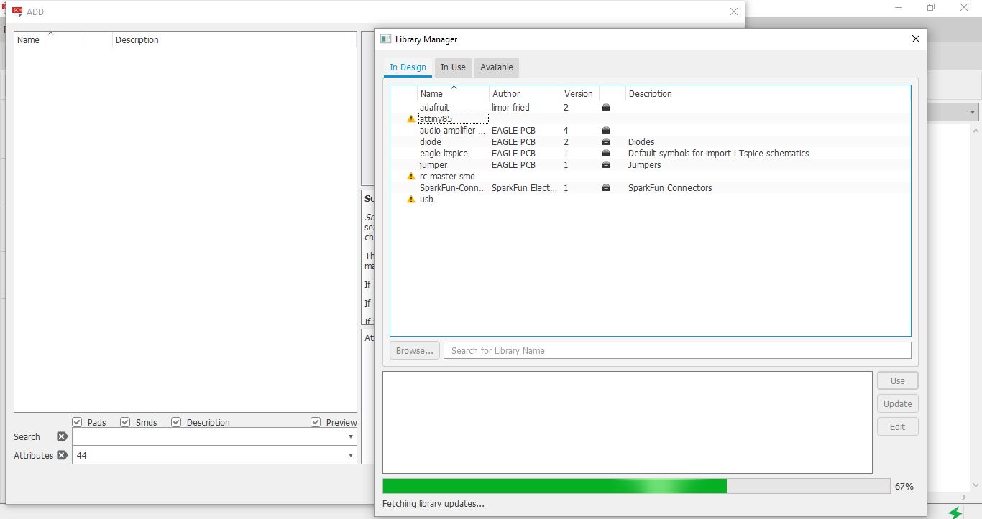Click the Browse... button

click(415, 351)
